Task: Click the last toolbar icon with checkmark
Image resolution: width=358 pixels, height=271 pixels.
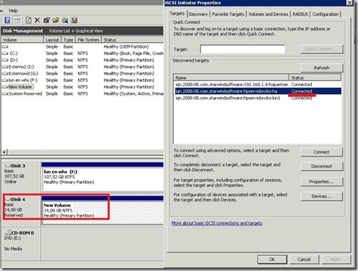Action: point(74,20)
